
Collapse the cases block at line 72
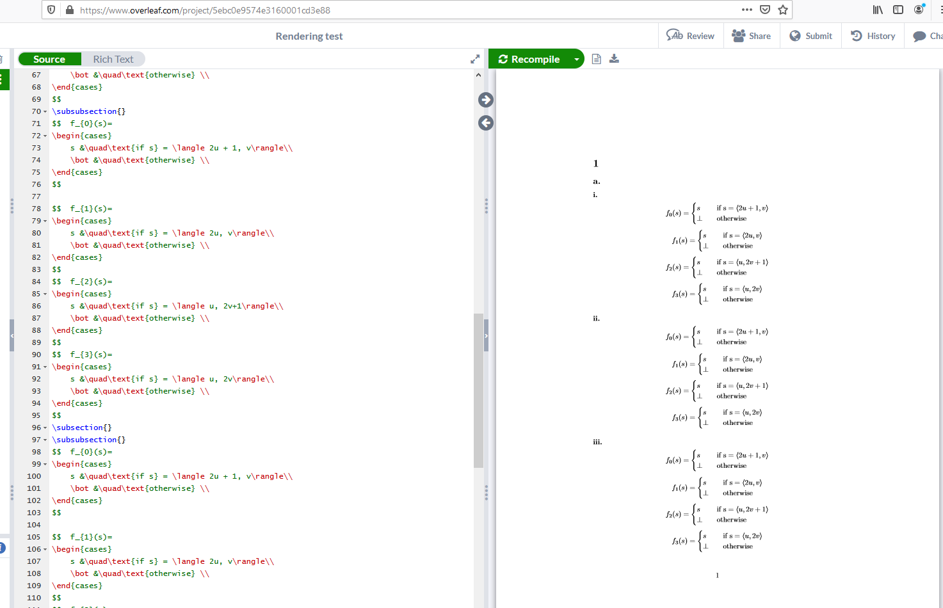tap(44, 135)
